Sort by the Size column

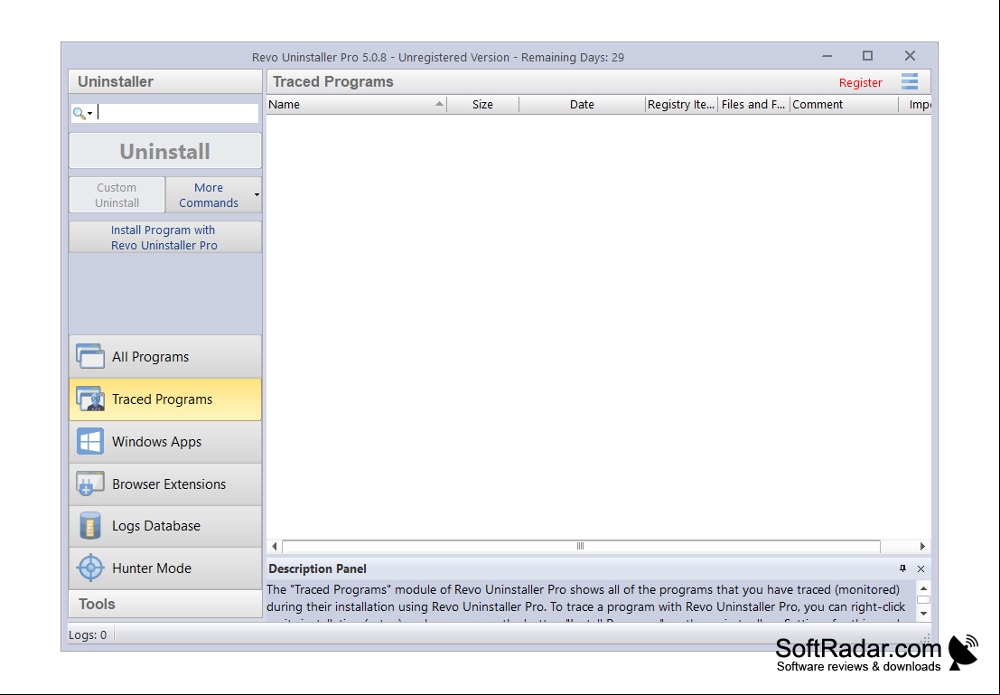tap(482, 105)
